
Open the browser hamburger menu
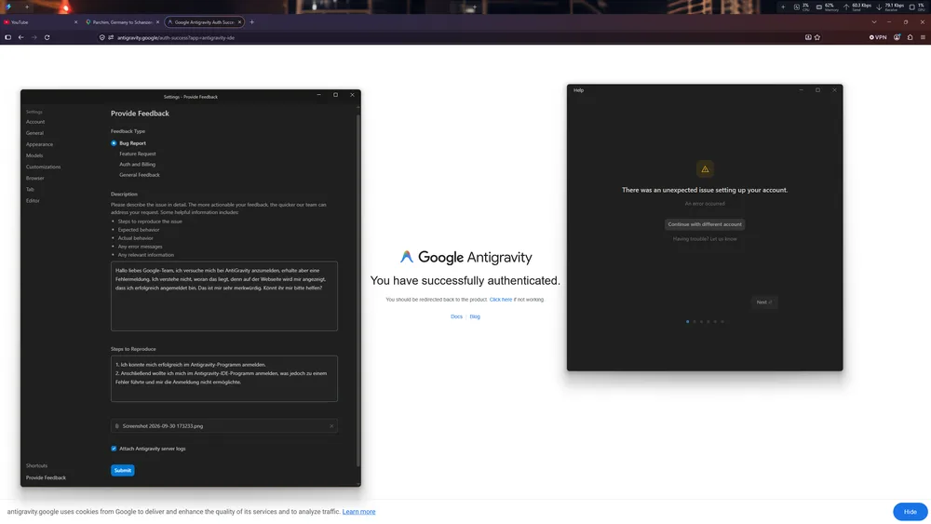point(923,37)
